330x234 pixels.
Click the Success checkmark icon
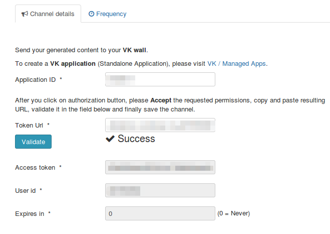[110, 139]
